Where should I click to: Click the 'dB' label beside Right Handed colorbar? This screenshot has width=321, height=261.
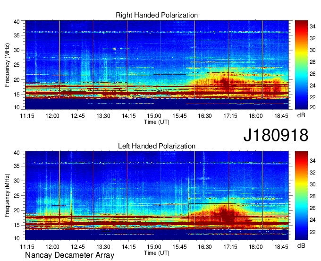coord(301,115)
